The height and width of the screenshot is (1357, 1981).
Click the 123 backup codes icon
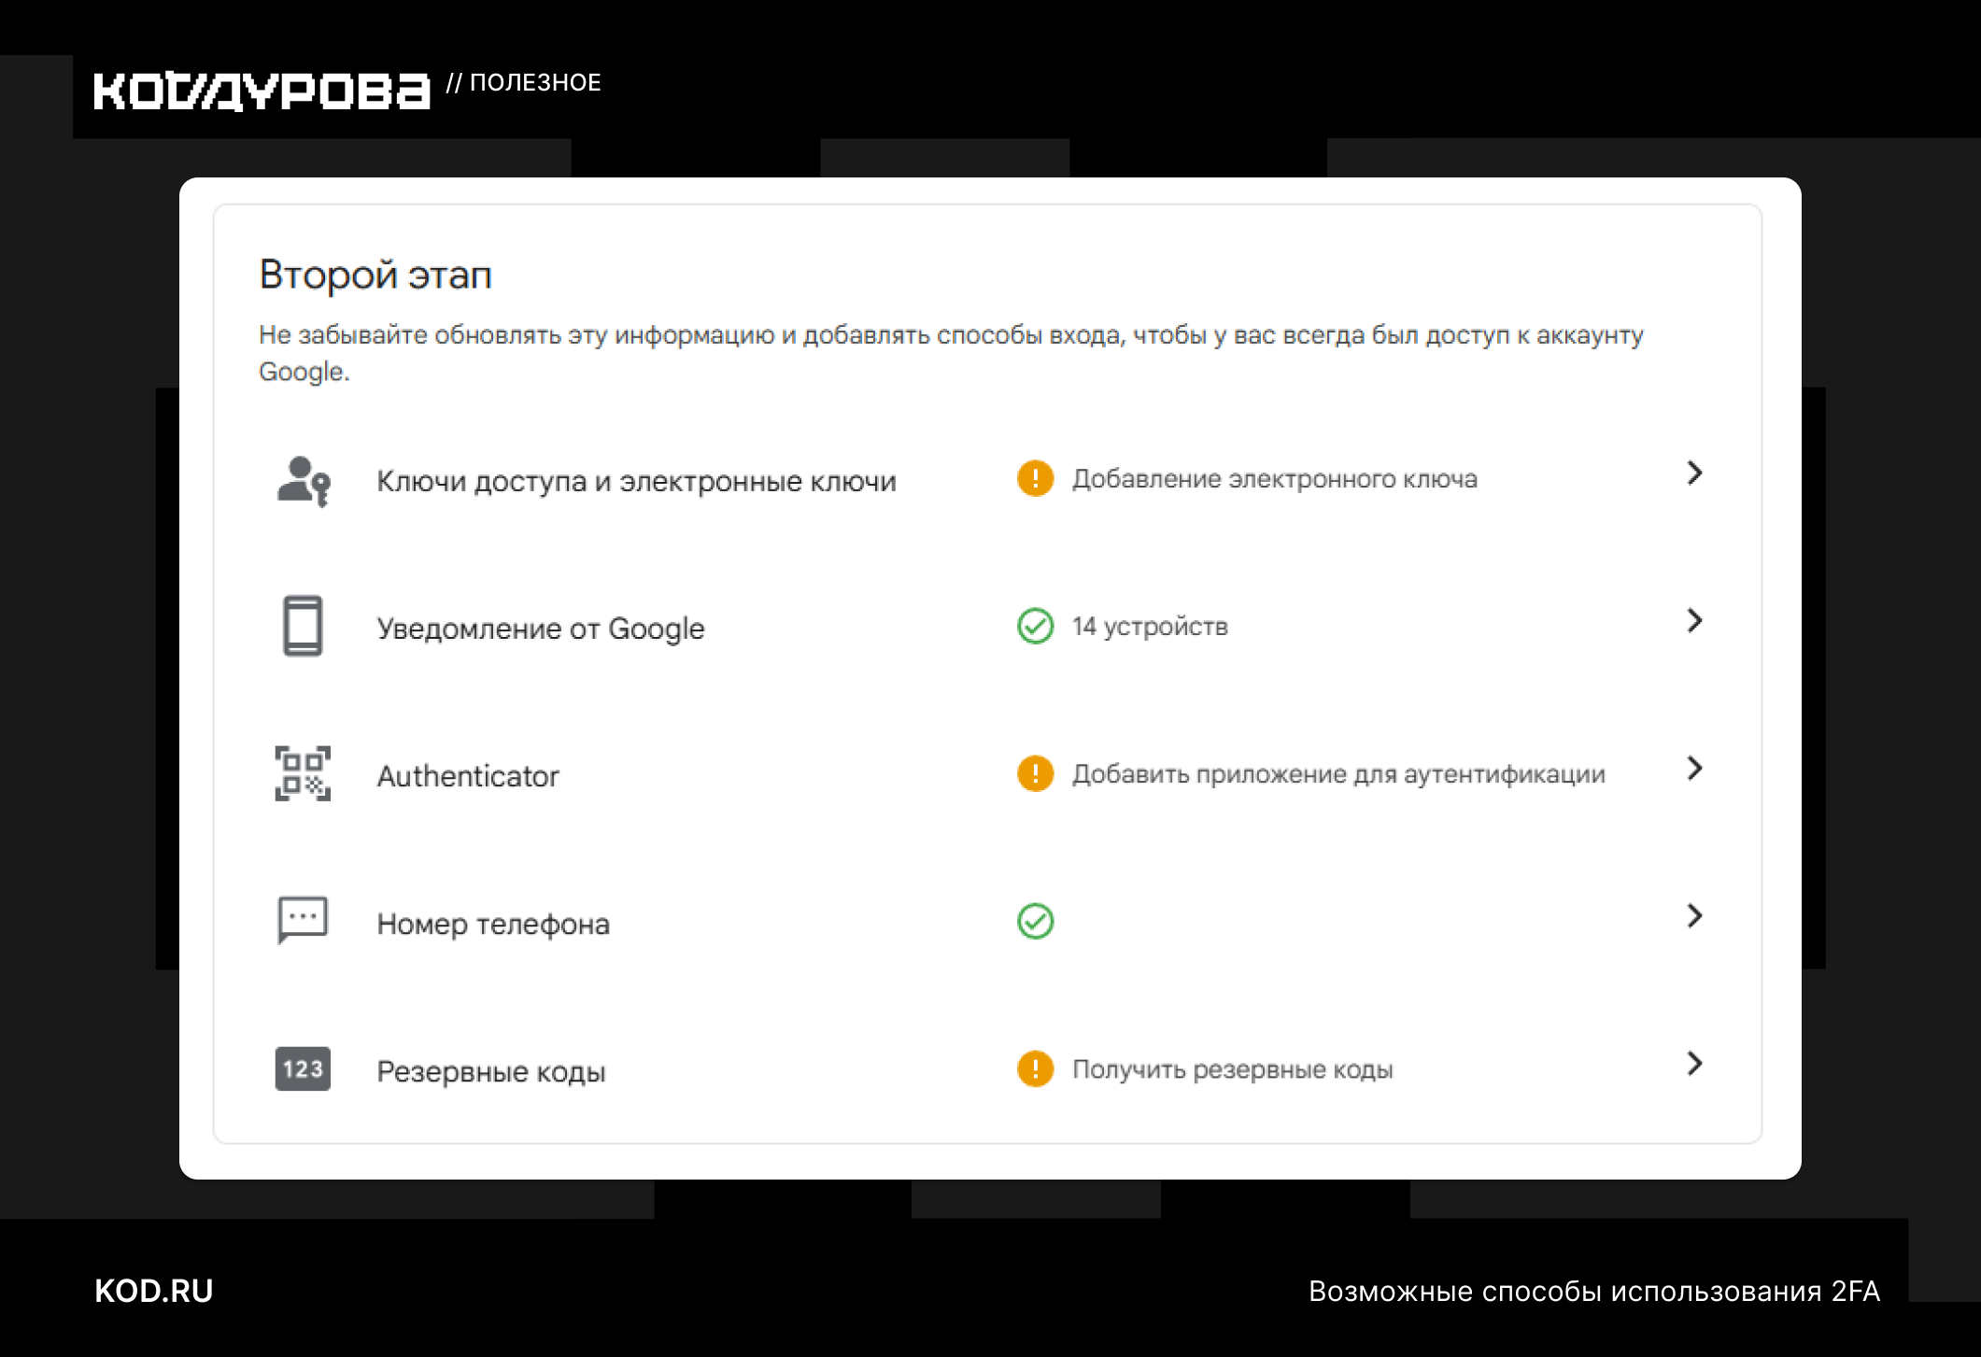(303, 1068)
